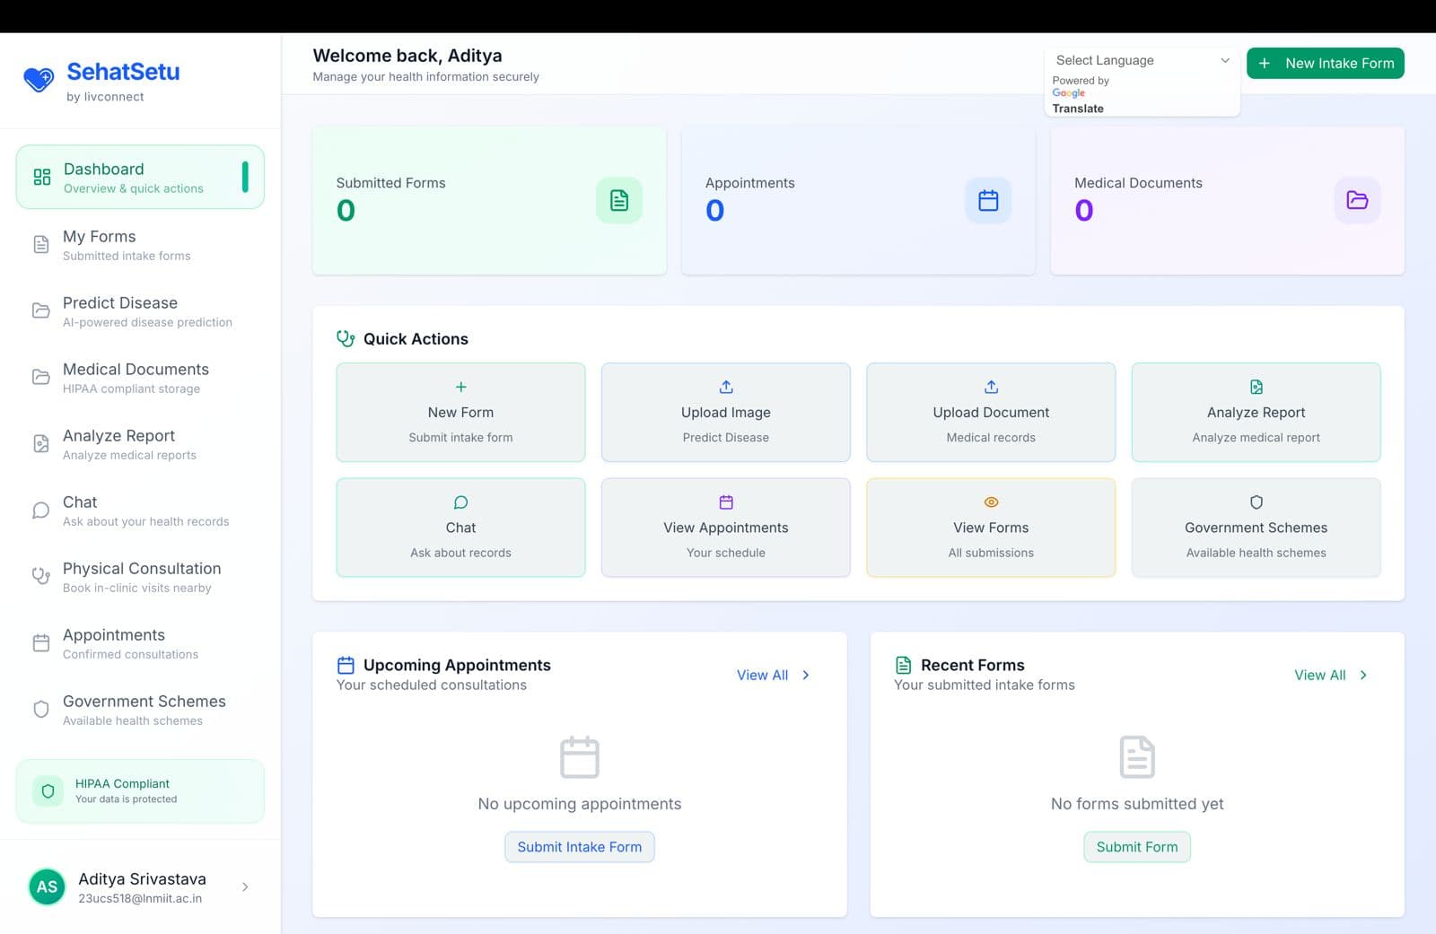Open Dashboard in the sidebar
Viewport: 1436px width, 934px height.
click(140, 177)
